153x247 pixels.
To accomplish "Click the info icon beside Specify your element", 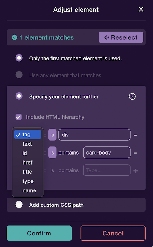I will [132, 96].
